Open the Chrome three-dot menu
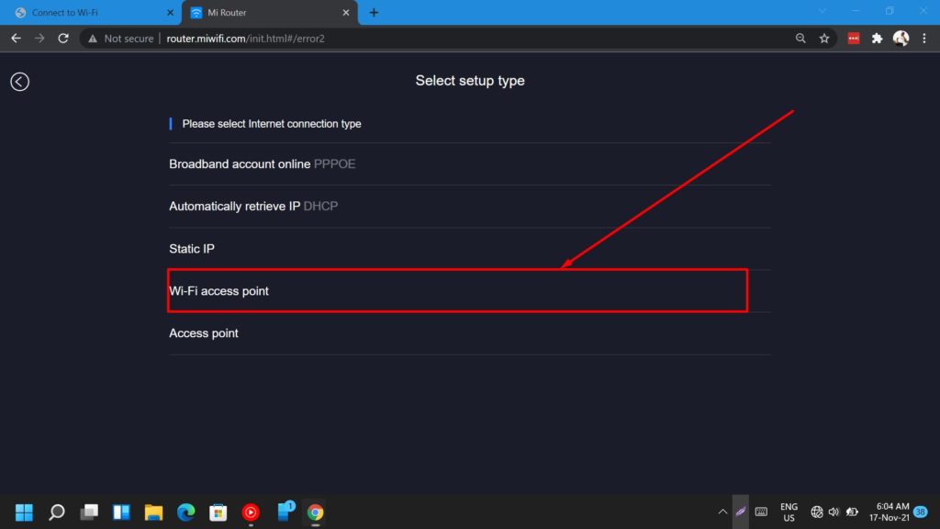Image resolution: width=940 pixels, height=529 pixels. coord(924,39)
